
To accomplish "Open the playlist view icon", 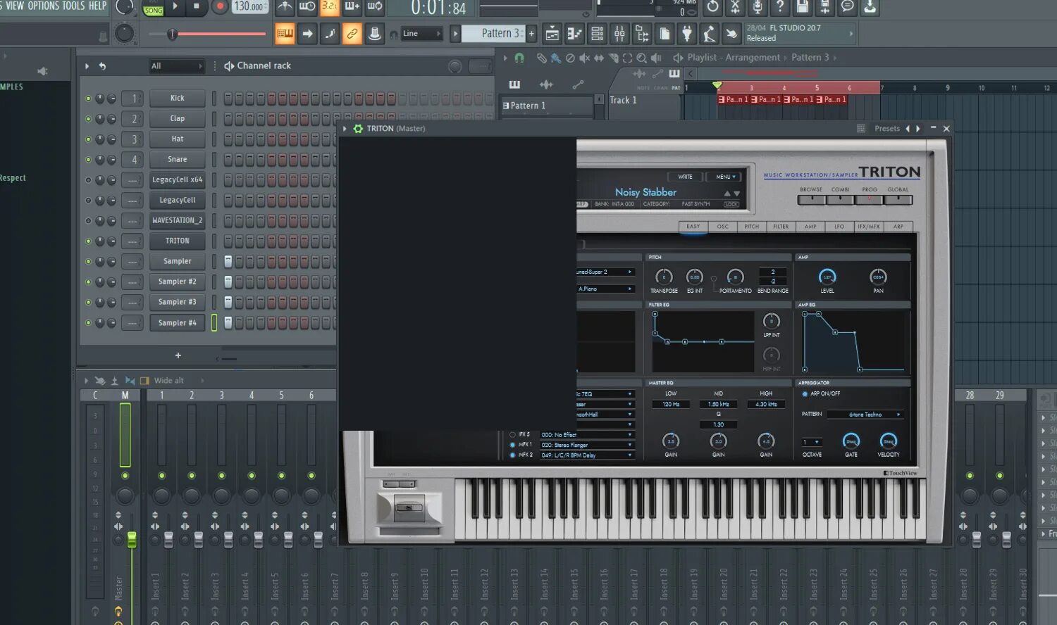I will [552, 33].
